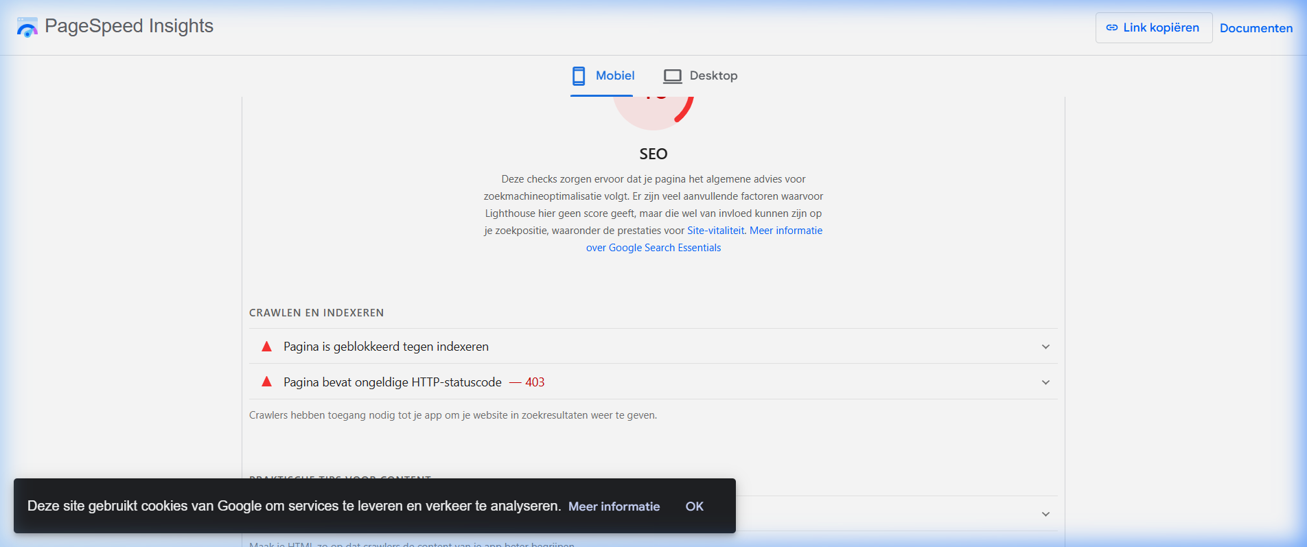Click the SEO score gauge
1307x547 pixels.
[x=653, y=113]
